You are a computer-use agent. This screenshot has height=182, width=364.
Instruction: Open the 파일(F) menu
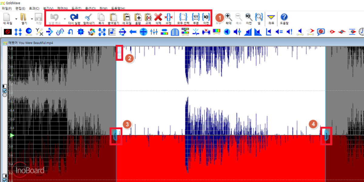7,8
